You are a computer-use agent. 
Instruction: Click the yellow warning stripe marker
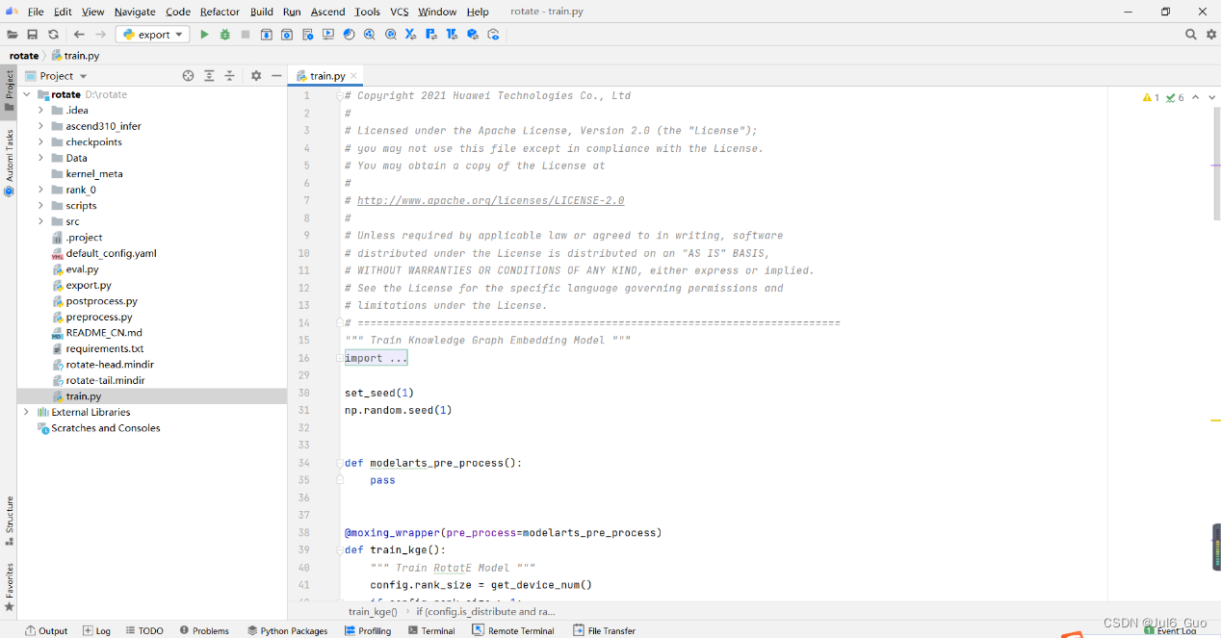(1216, 421)
